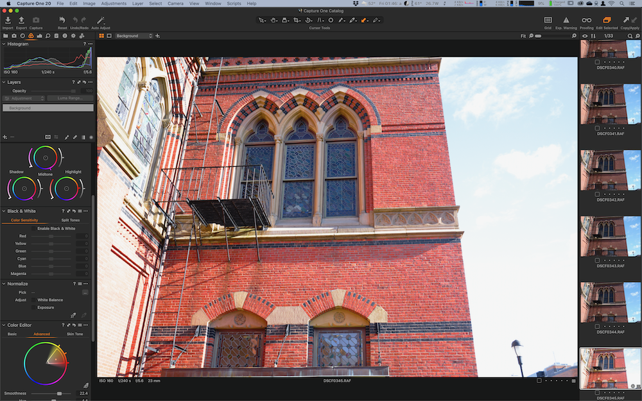Switch to the Split Tones tab
642x401 pixels.
click(71, 220)
